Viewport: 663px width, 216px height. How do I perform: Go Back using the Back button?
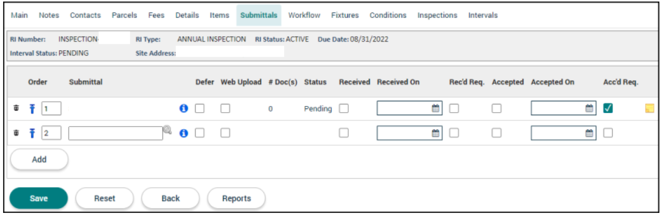(x=170, y=198)
